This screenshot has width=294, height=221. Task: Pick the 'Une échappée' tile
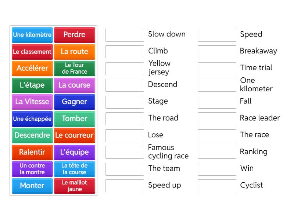32,119
